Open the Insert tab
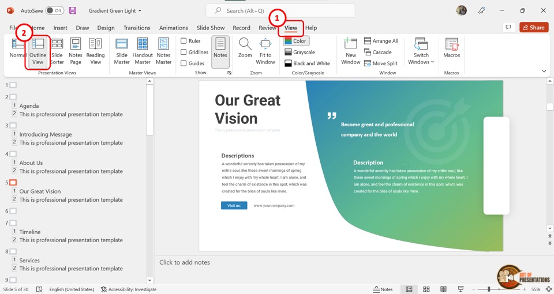The height and width of the screenshot is (294, 554). [60, 28]
